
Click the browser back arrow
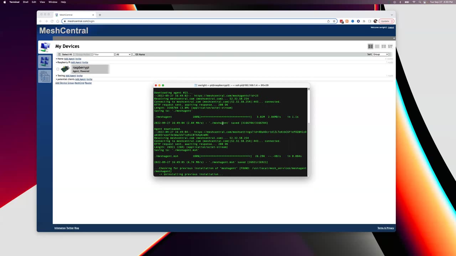click(40, 21)
